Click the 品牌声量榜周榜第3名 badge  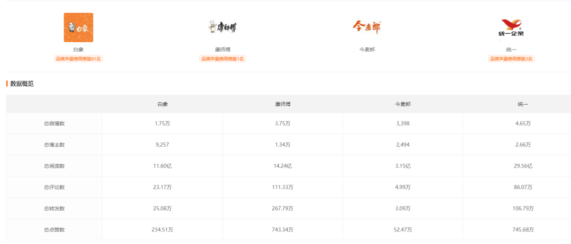coord(511,59)
